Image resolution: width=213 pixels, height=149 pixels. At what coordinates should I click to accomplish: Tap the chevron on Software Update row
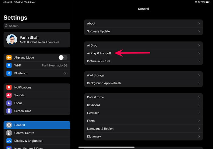pyautogui.click(x=199, y=31)
